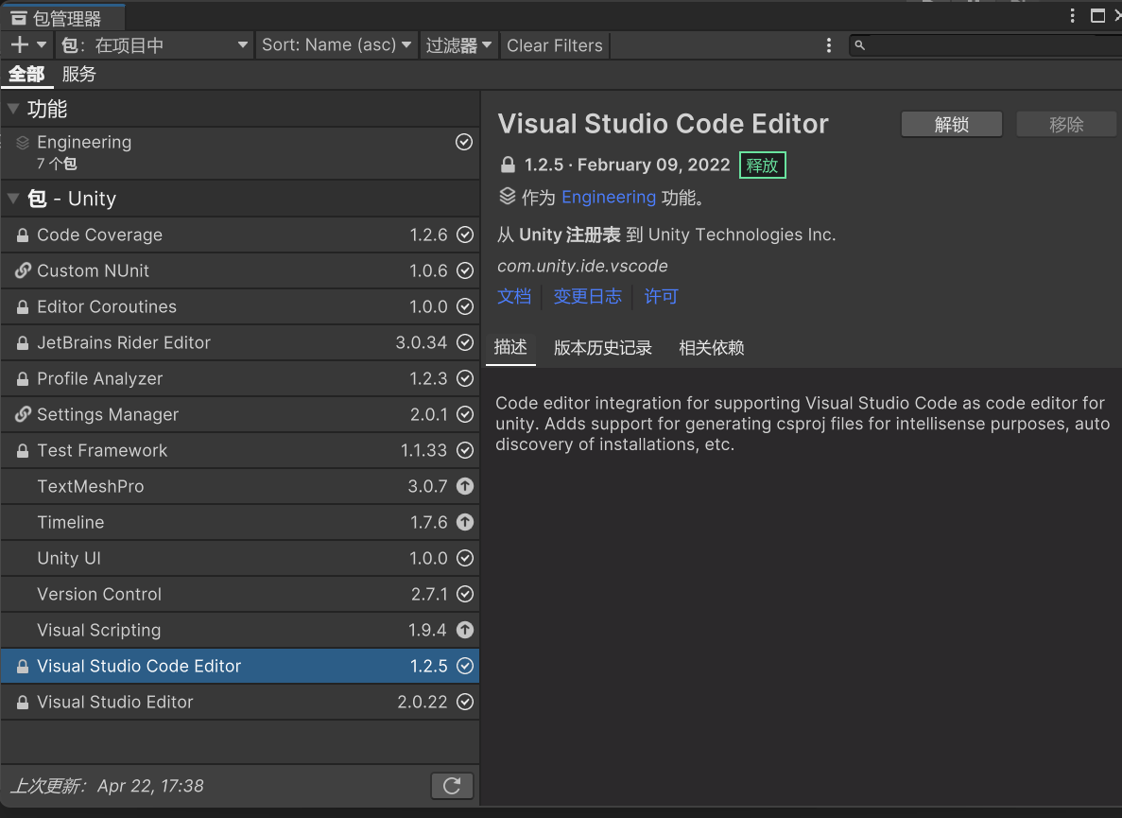Screen dimensions: 1122x818
Task: Select the Visual Scripting package row
Action: pos(240,630)
